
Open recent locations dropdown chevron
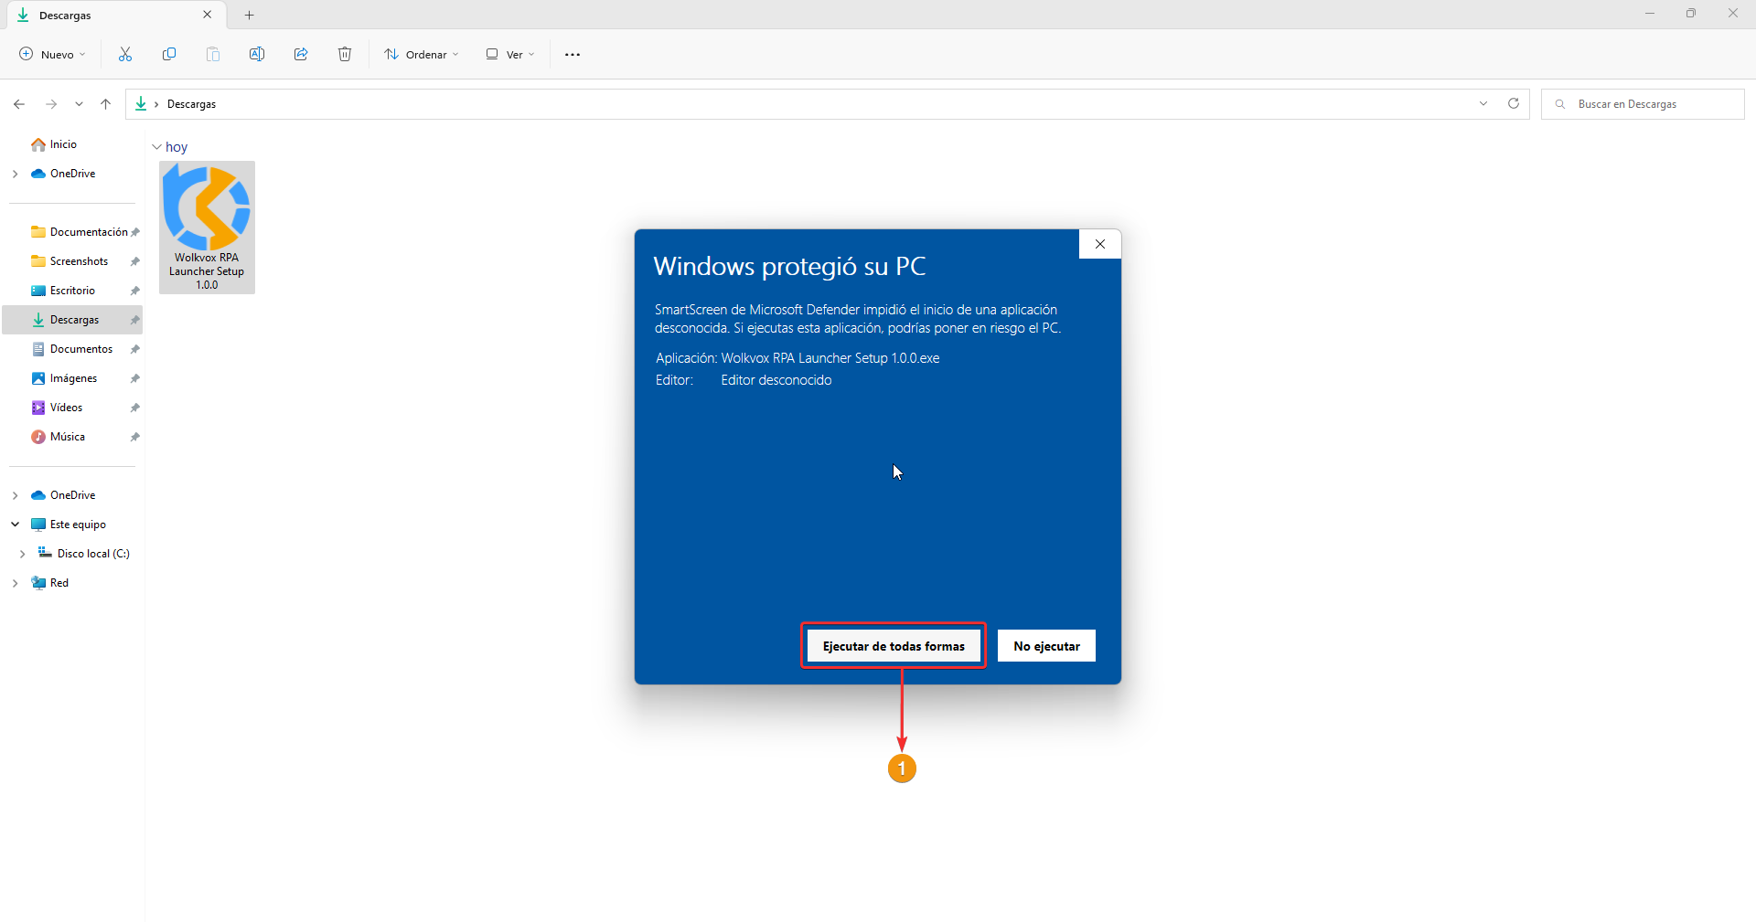pos(79,104)
